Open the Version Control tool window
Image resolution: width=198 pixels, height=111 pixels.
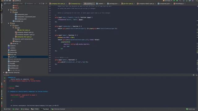(x=58, y=109)
